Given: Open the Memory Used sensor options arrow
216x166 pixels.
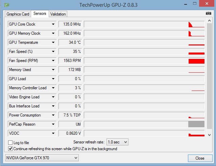Looking at the screenshot, I should coord(53,70).
